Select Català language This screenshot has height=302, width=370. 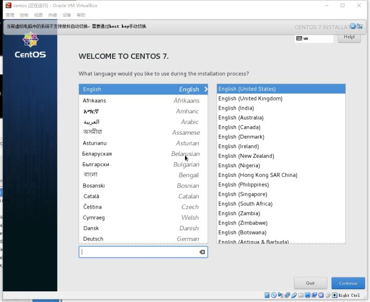click(x=143, y=196)
